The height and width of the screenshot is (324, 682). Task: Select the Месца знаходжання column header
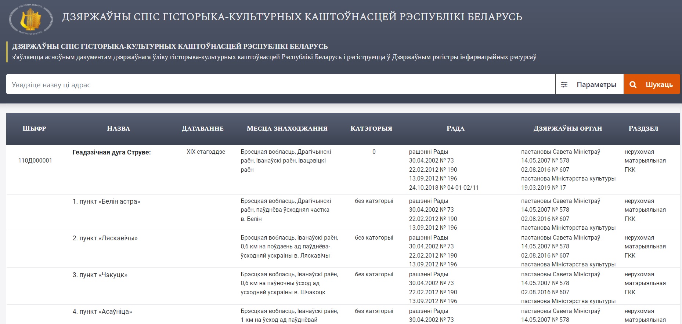pos(287,128)
